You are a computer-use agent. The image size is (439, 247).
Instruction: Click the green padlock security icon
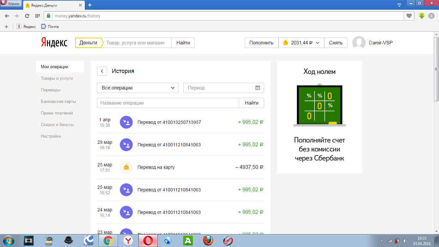49,16
